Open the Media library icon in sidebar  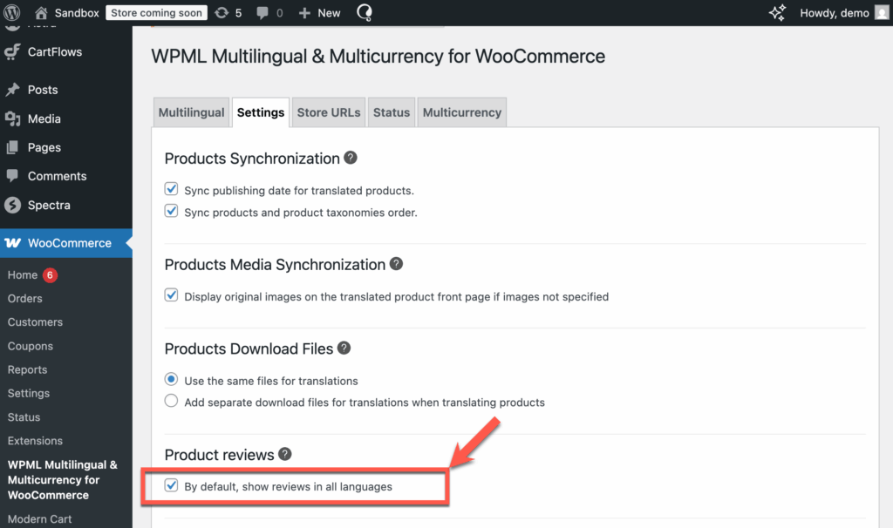(15, 118)
